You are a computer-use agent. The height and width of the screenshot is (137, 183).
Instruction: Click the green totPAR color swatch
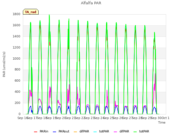pos(135,132)
